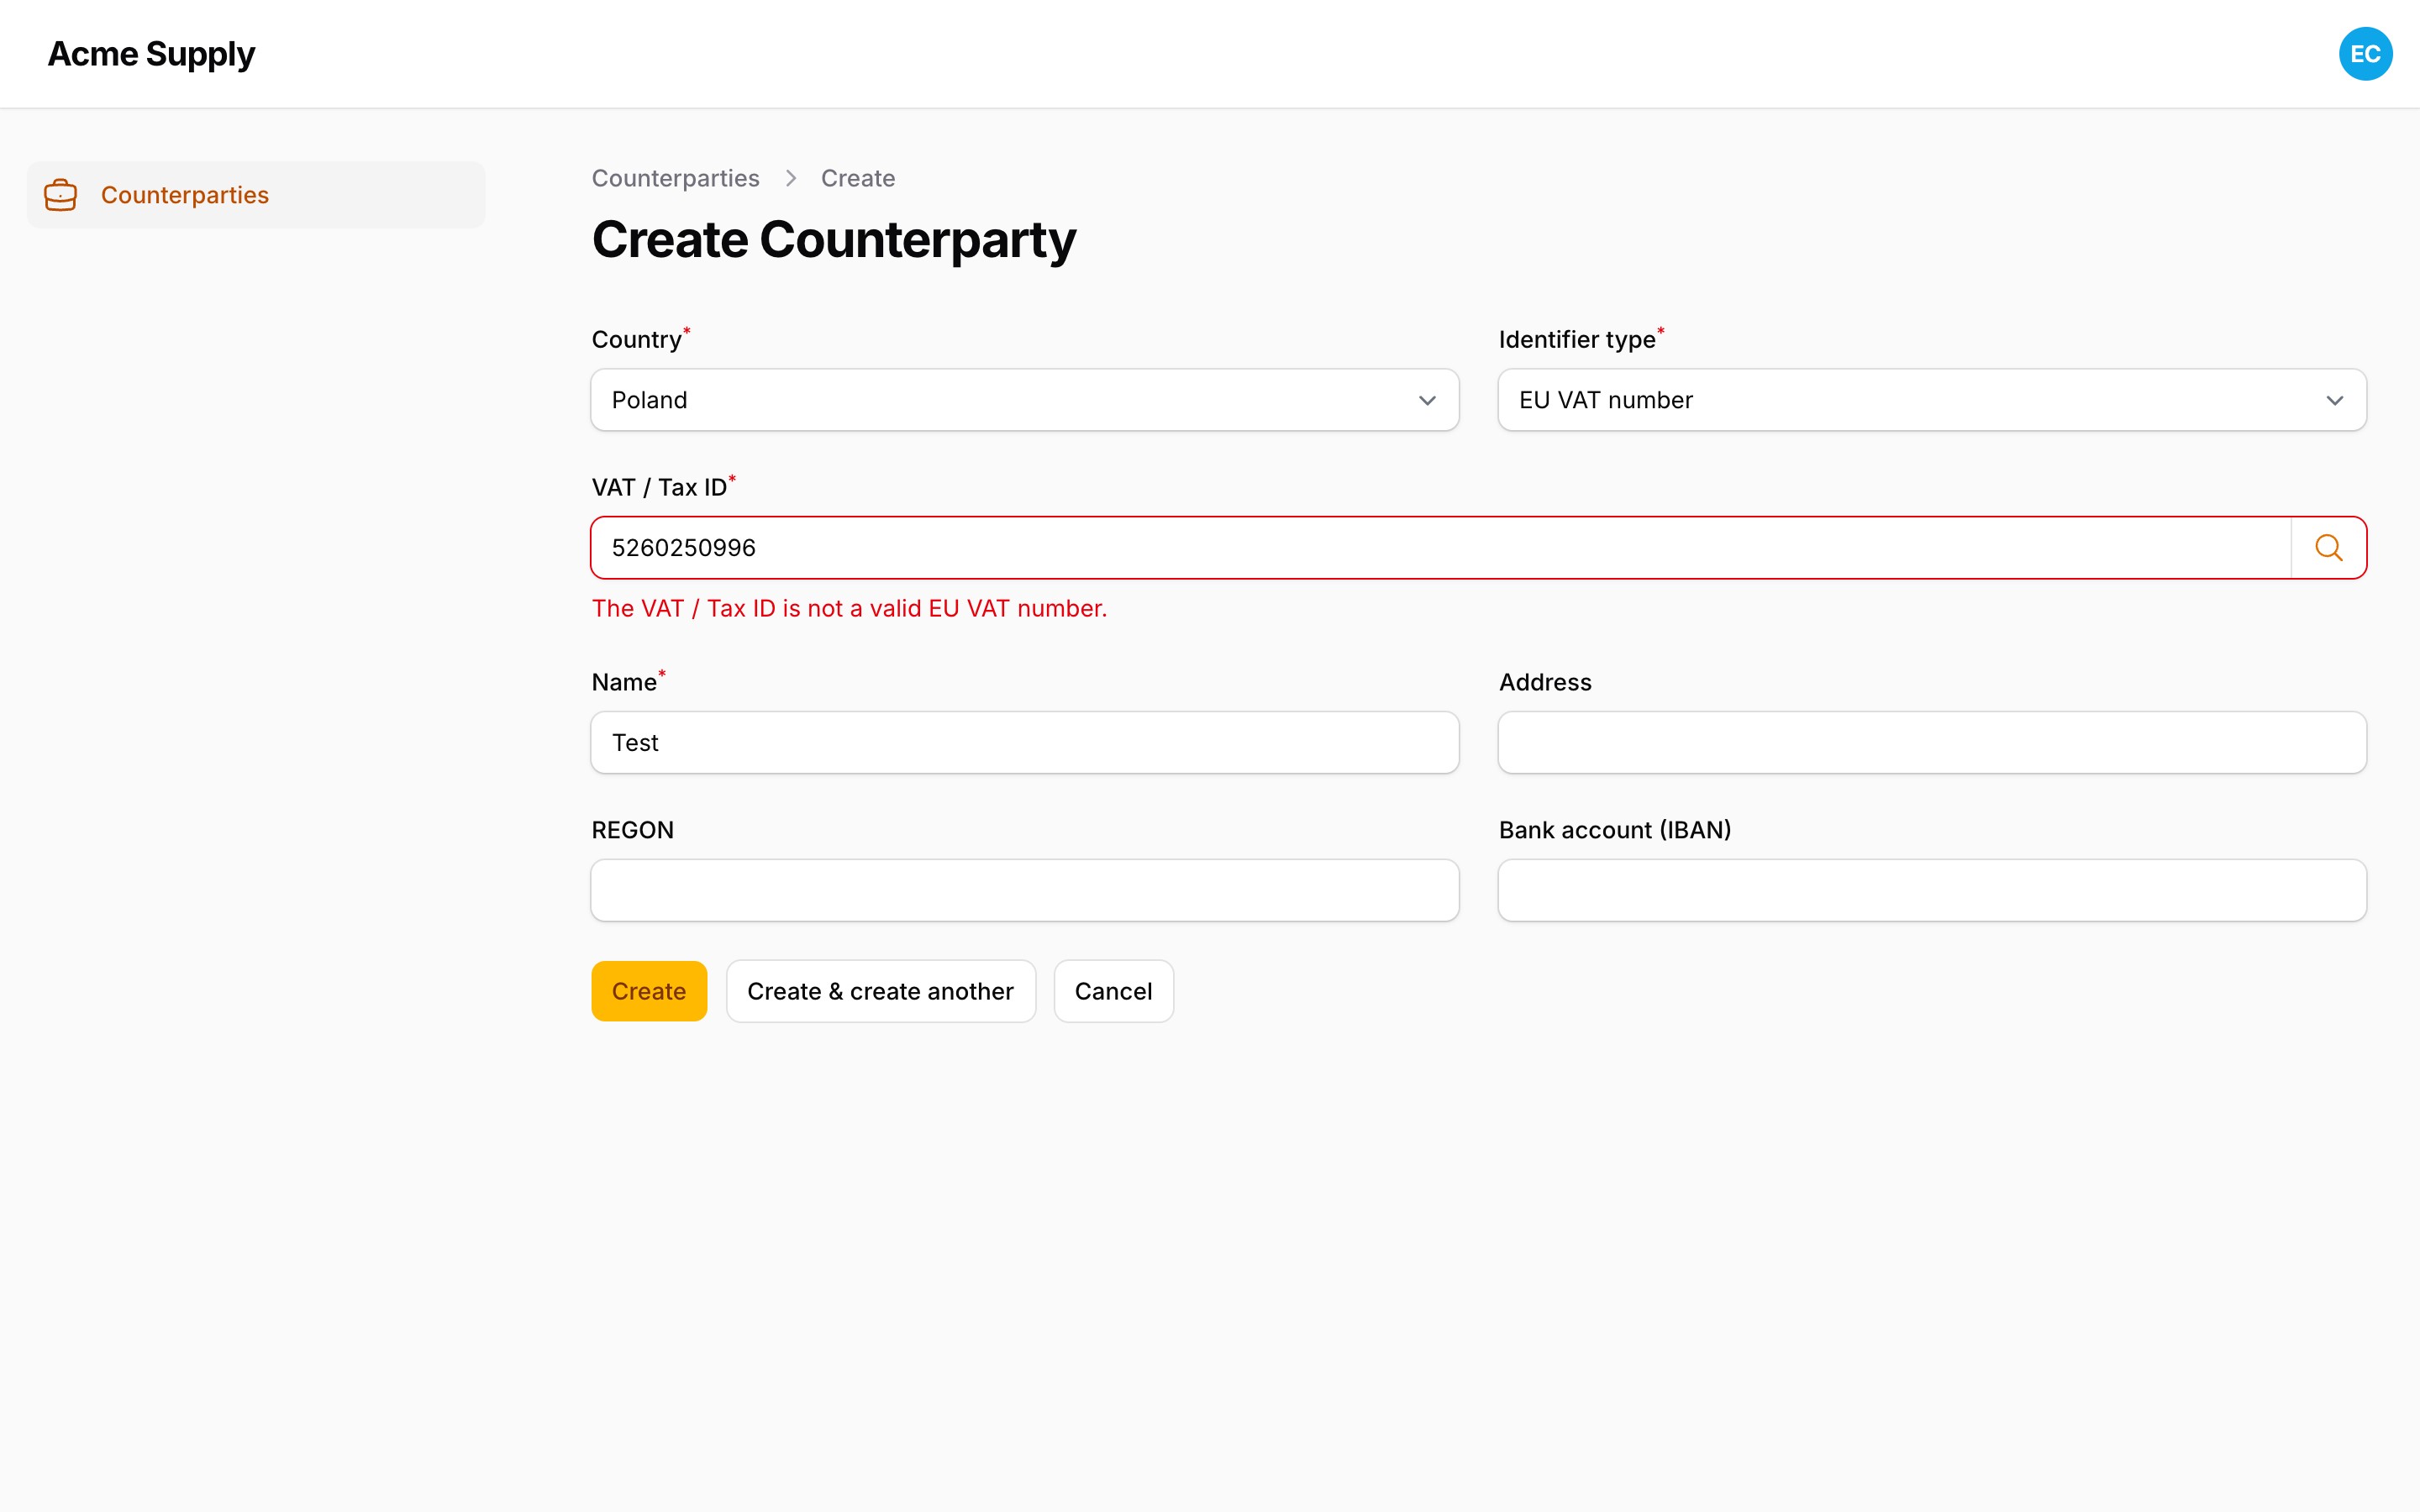Focus the Name input field

point(1024,742)
